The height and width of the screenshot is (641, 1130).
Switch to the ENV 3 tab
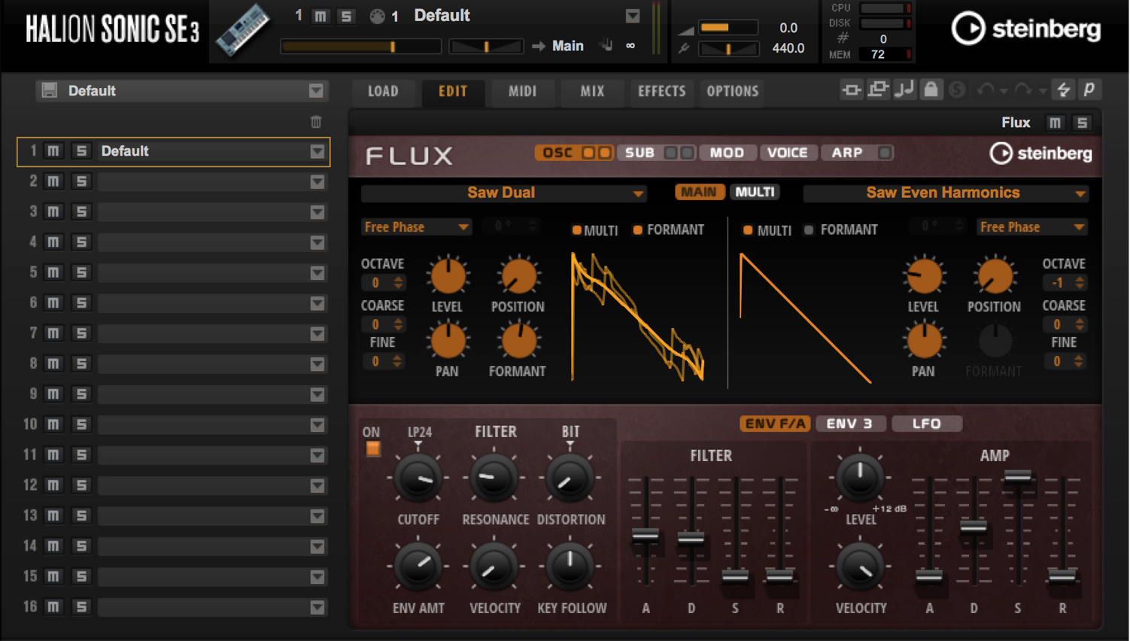click(850, 424)
